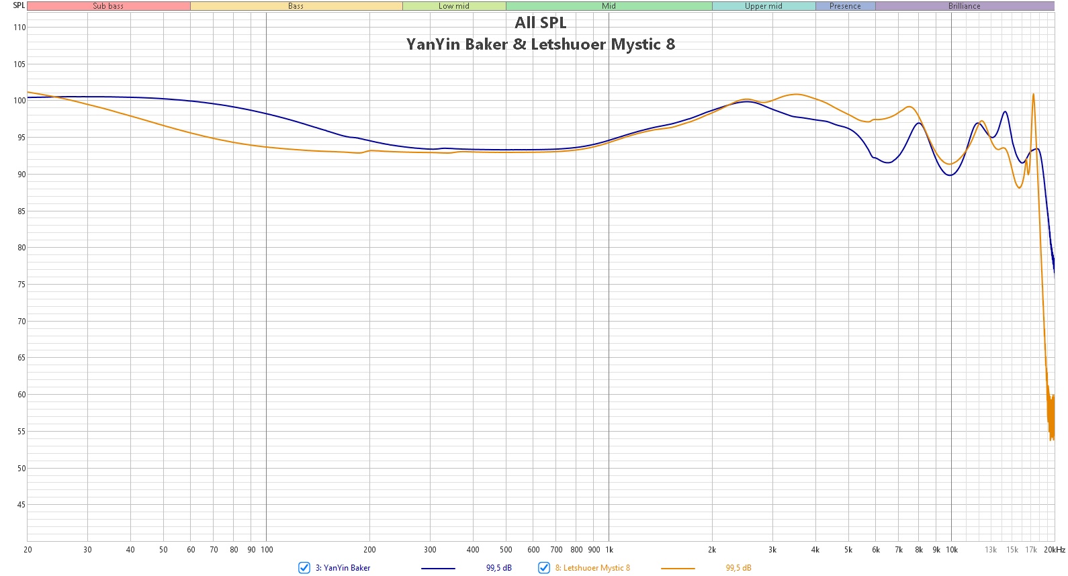Untick the YanYin Baker trace checkbox
The image size is (1068, 576).
click(x=304, y=568)
